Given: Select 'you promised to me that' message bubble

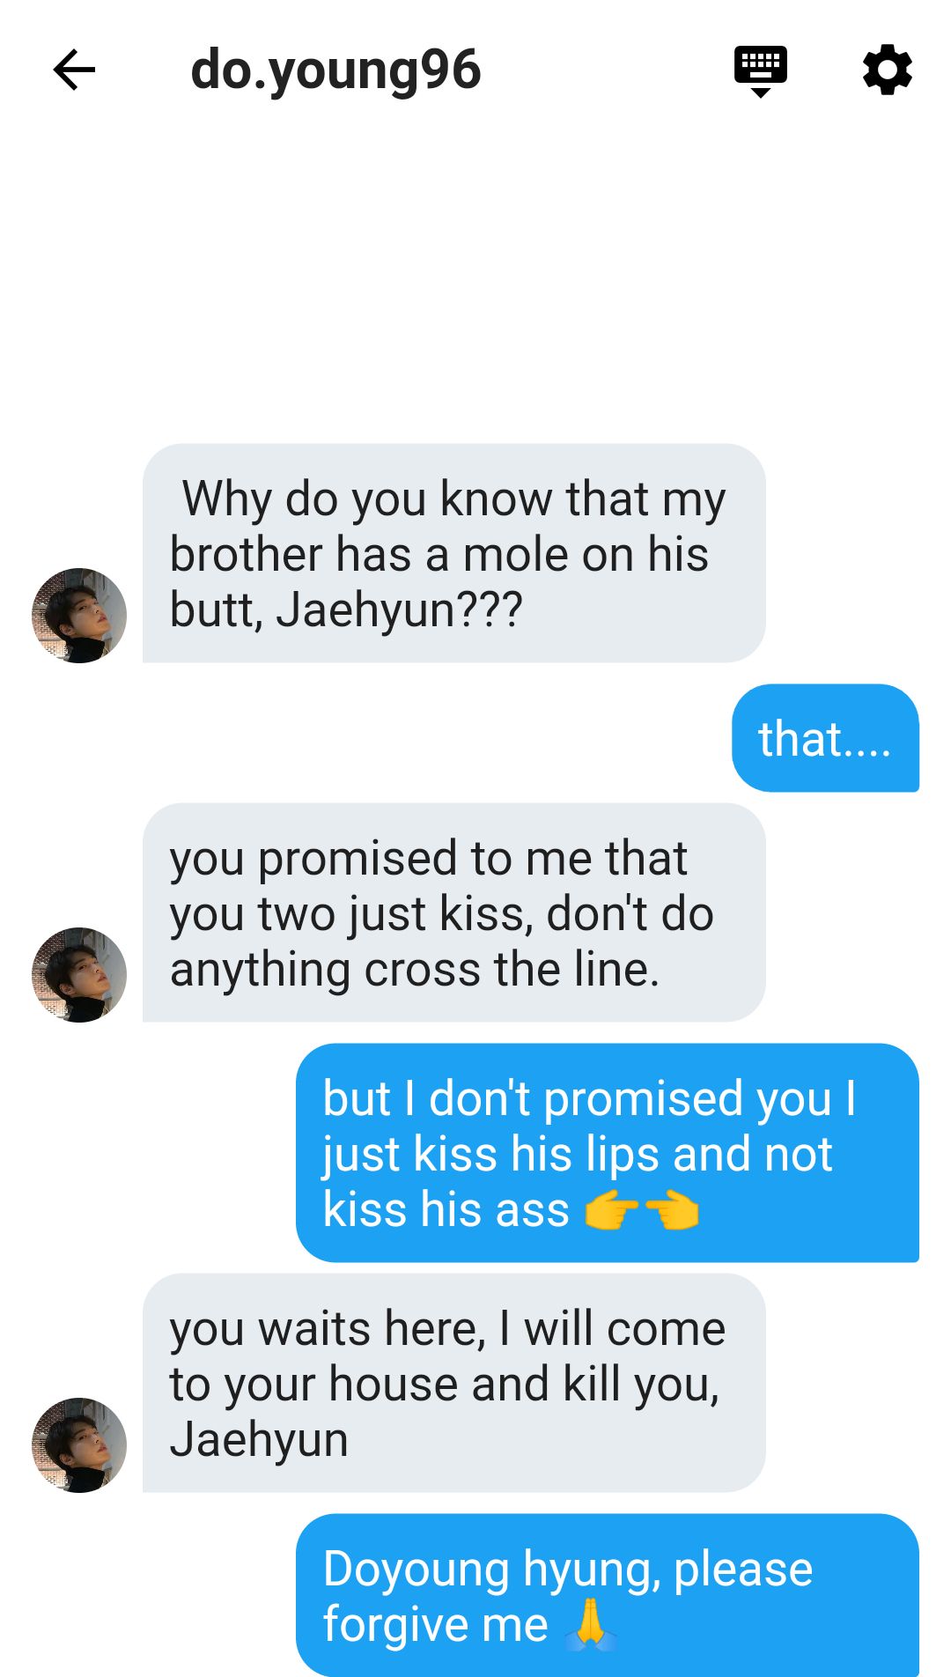Looking at the screenshot, I should [453, 912].
